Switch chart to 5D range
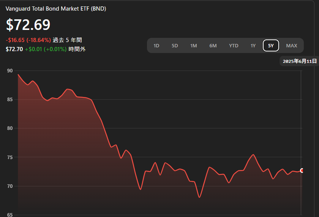The height and width of the screenshot is (217, 319). 175,45
